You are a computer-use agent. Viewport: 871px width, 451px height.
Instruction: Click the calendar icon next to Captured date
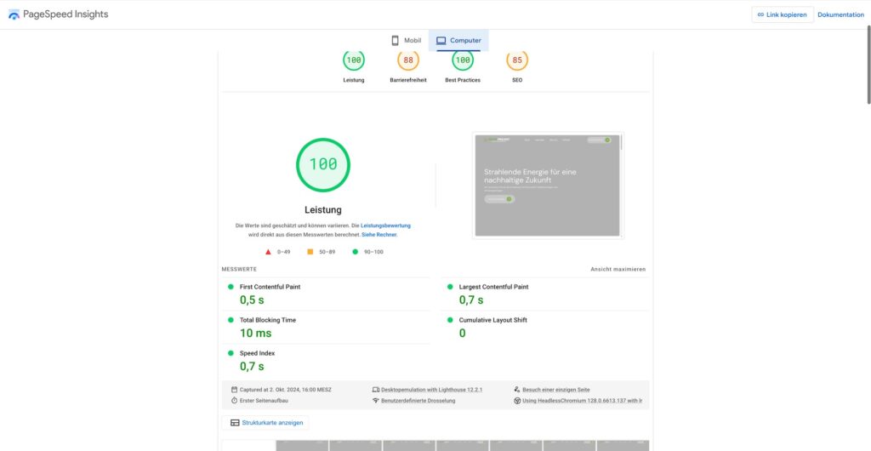pos(234,389)
